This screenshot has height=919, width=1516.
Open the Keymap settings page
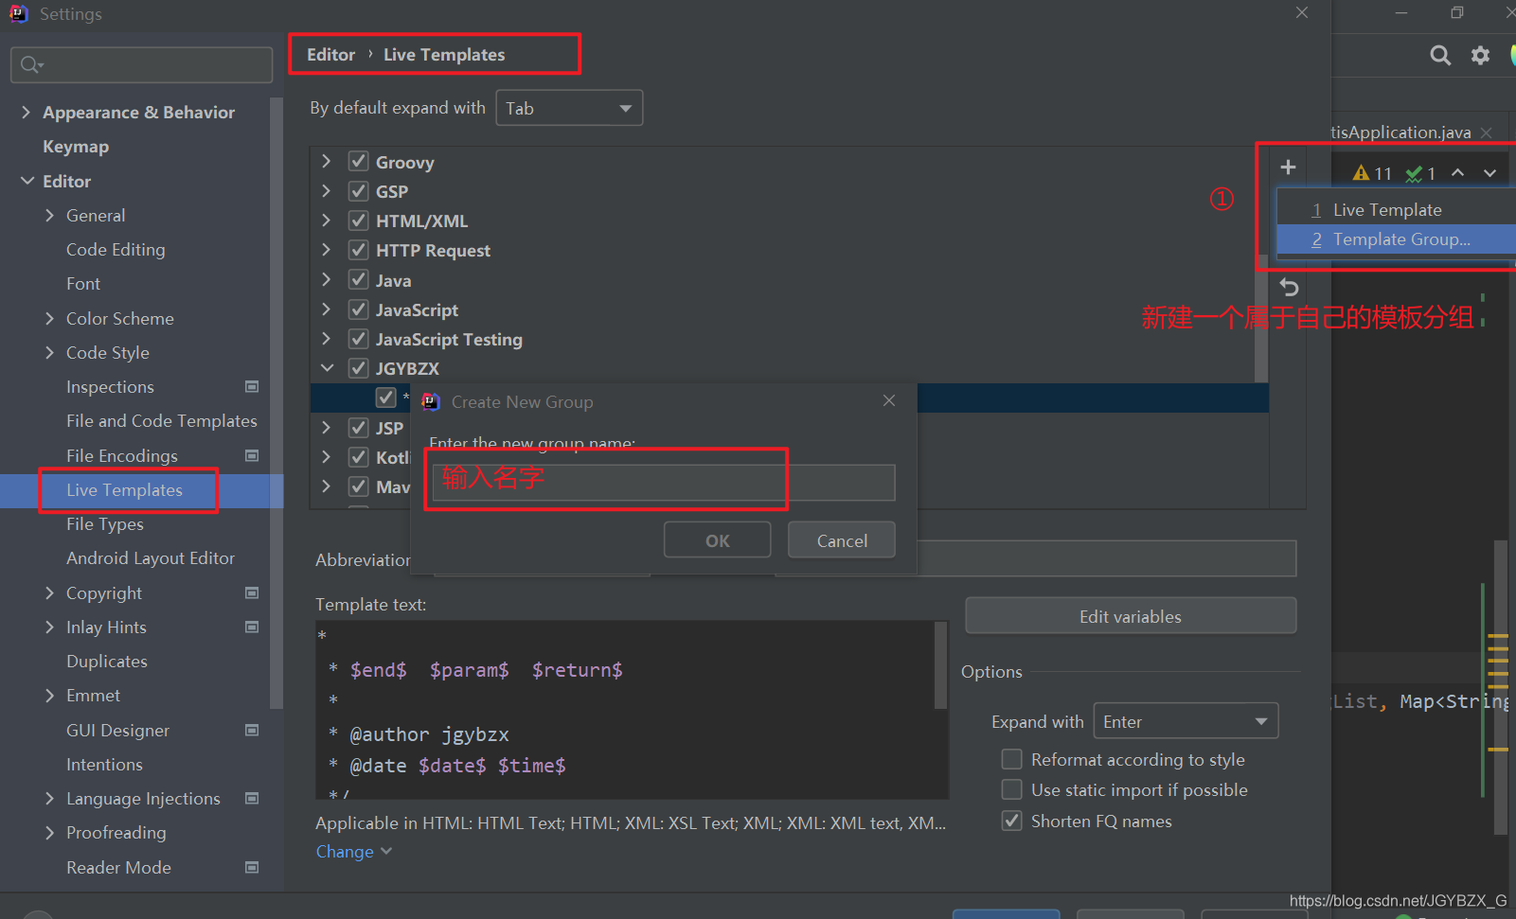click(x=76, y=147)
